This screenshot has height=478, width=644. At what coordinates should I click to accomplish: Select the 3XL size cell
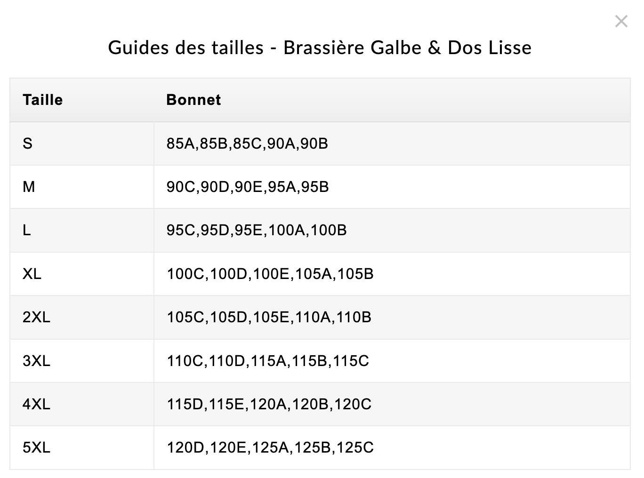click(36, 361)
